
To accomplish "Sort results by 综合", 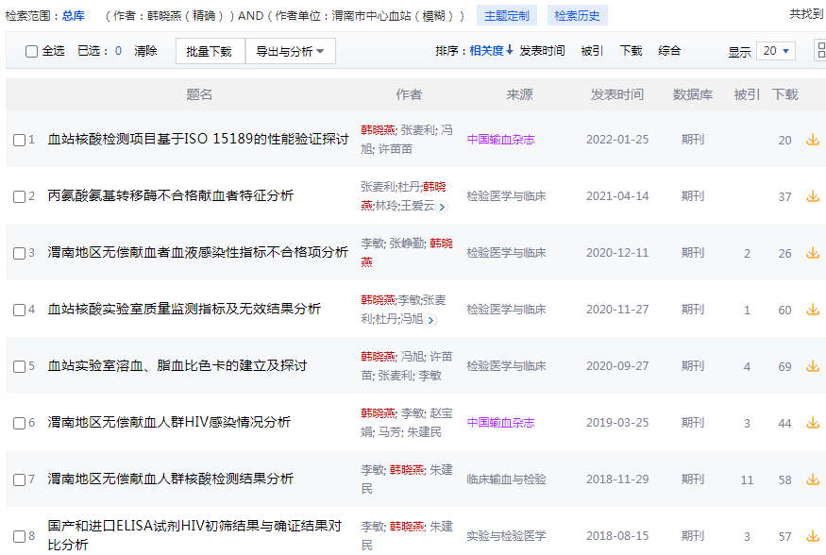I will (669, 51).
